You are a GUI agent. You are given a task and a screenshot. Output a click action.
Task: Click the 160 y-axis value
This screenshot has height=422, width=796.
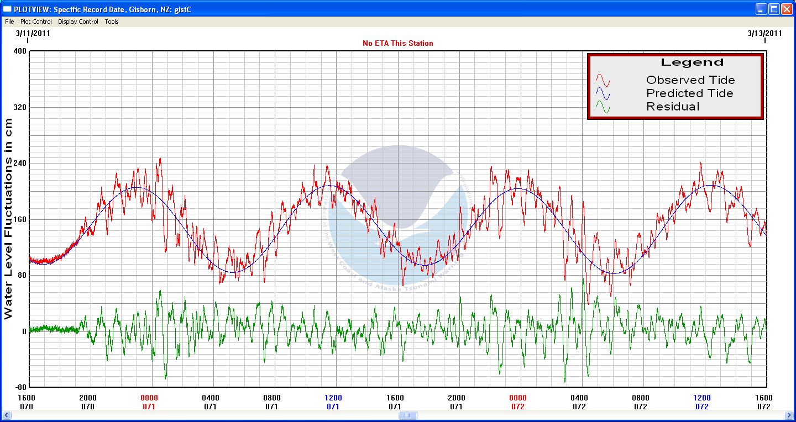20,219
